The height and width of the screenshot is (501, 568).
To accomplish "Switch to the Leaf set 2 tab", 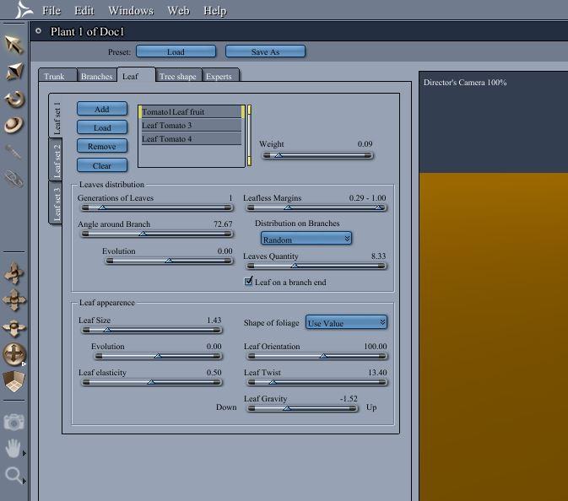I will click(x=56, y=159).
